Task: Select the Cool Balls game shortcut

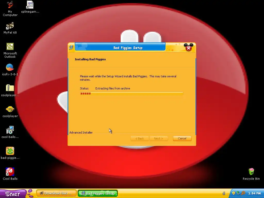Action: tap(10, 174)
